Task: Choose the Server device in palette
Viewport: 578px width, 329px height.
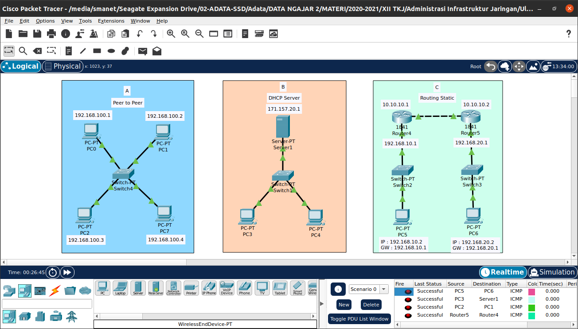Action: click(x=138, y=288)
